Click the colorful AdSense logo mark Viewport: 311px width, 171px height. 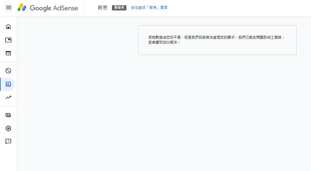[x=22, y=8]
